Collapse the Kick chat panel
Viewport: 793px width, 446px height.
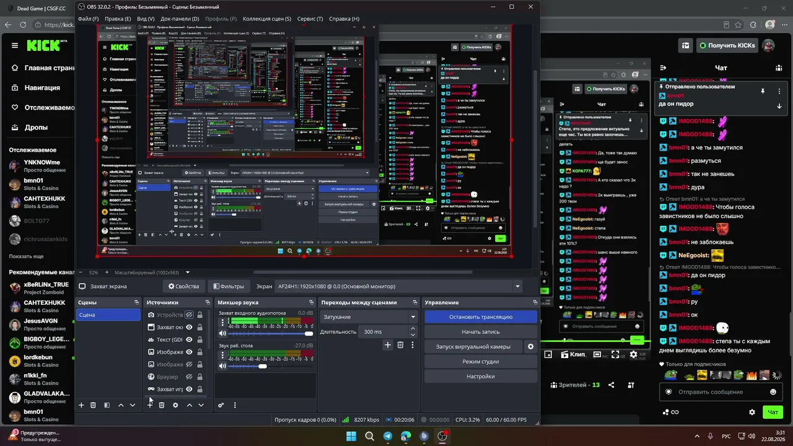663,68
